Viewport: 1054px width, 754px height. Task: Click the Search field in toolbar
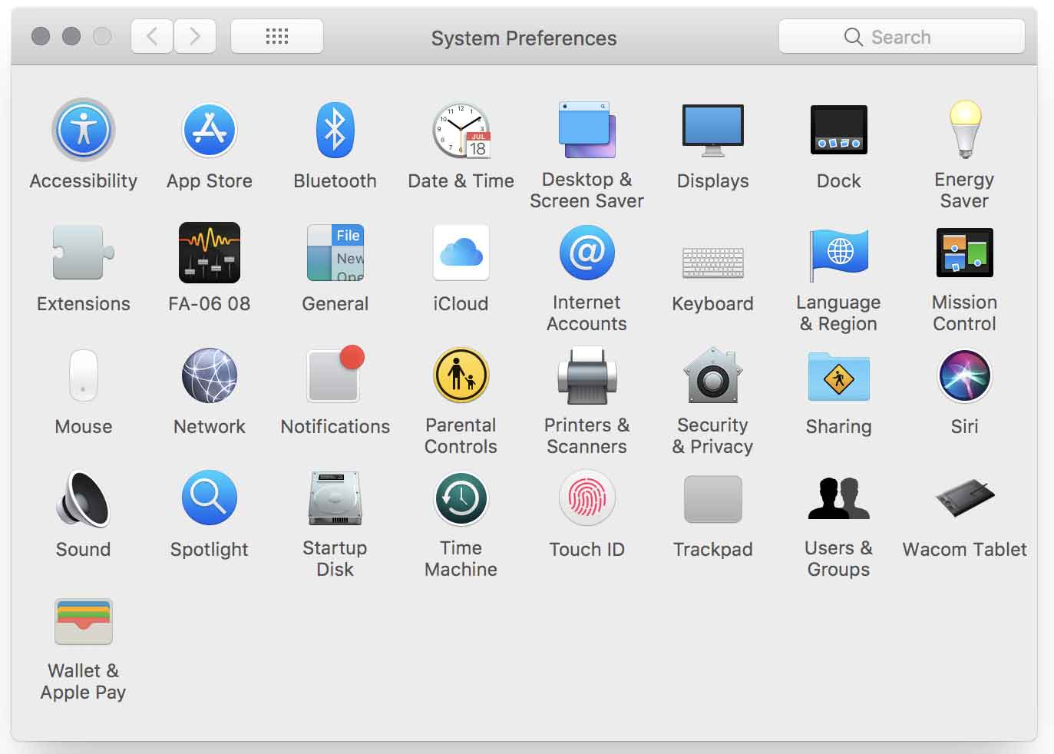[901, 37]
